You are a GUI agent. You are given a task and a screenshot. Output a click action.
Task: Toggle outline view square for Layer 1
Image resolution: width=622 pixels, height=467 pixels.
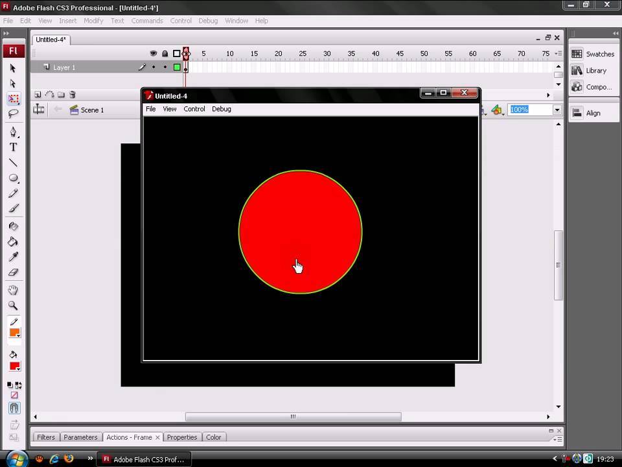click(176, 67)
